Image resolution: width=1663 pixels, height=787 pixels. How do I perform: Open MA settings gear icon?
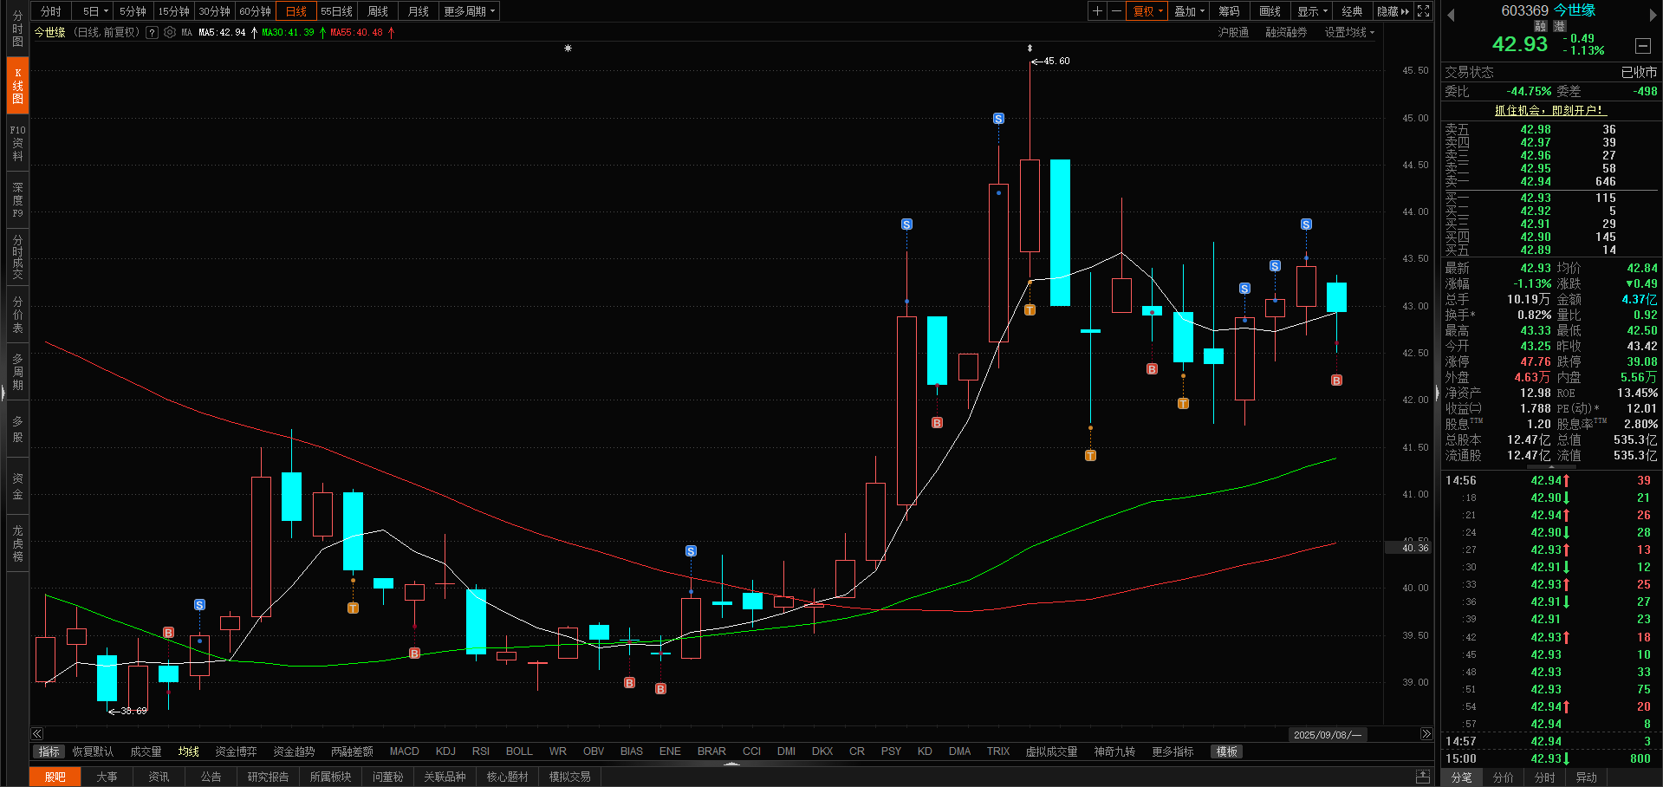(170, 32)
